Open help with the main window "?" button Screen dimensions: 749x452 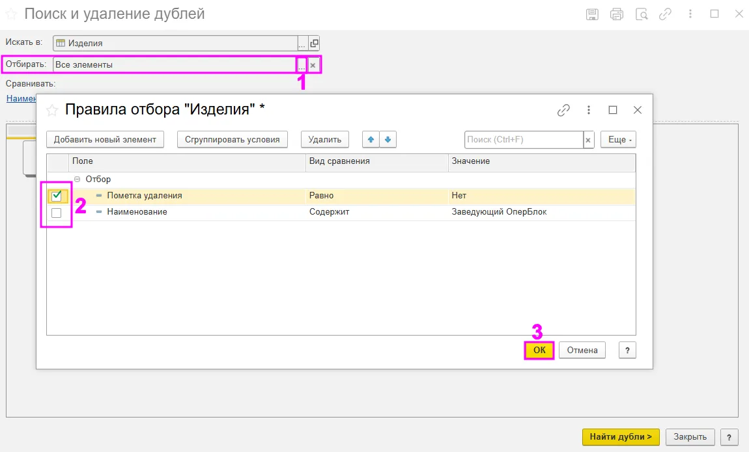coord(729,437)
